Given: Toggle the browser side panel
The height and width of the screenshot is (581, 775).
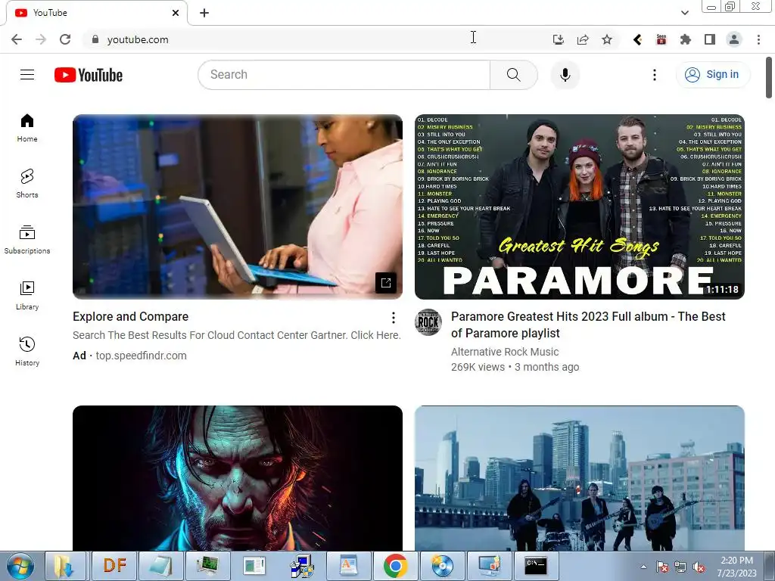Looking at the screenshot, I should click(710, 39).
